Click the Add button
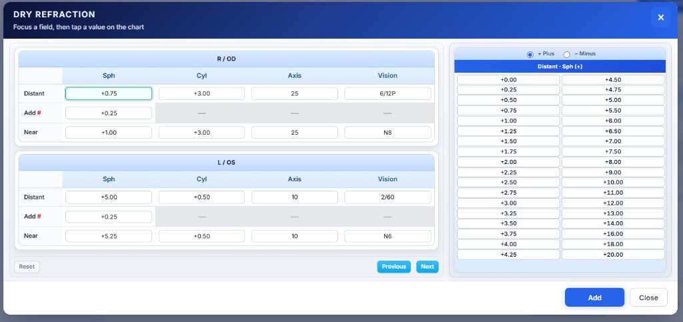 [x=594, y=297]
